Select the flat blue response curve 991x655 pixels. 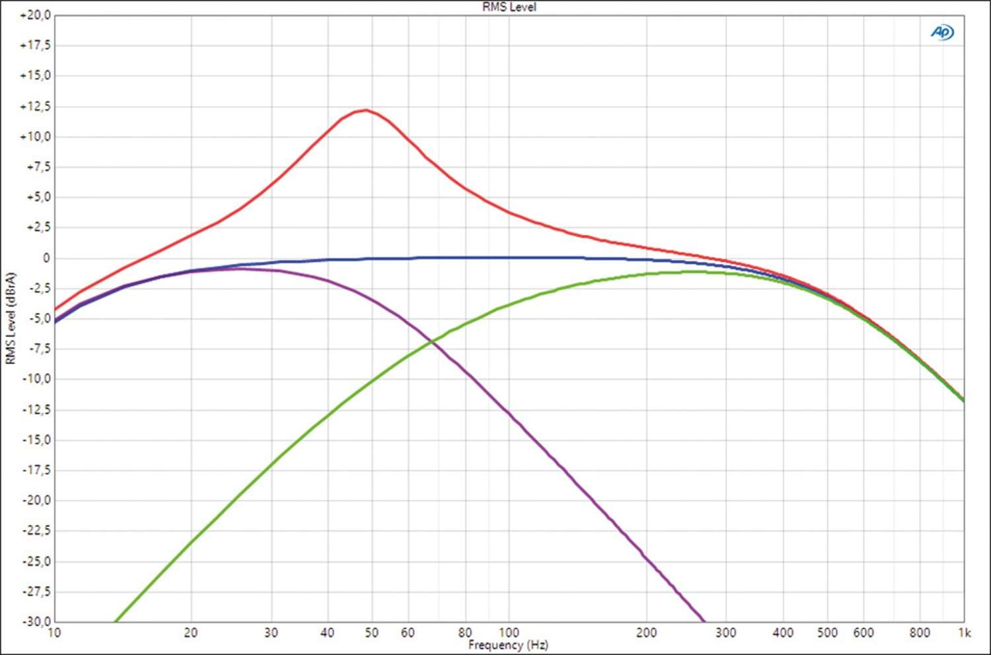[509, 258]
